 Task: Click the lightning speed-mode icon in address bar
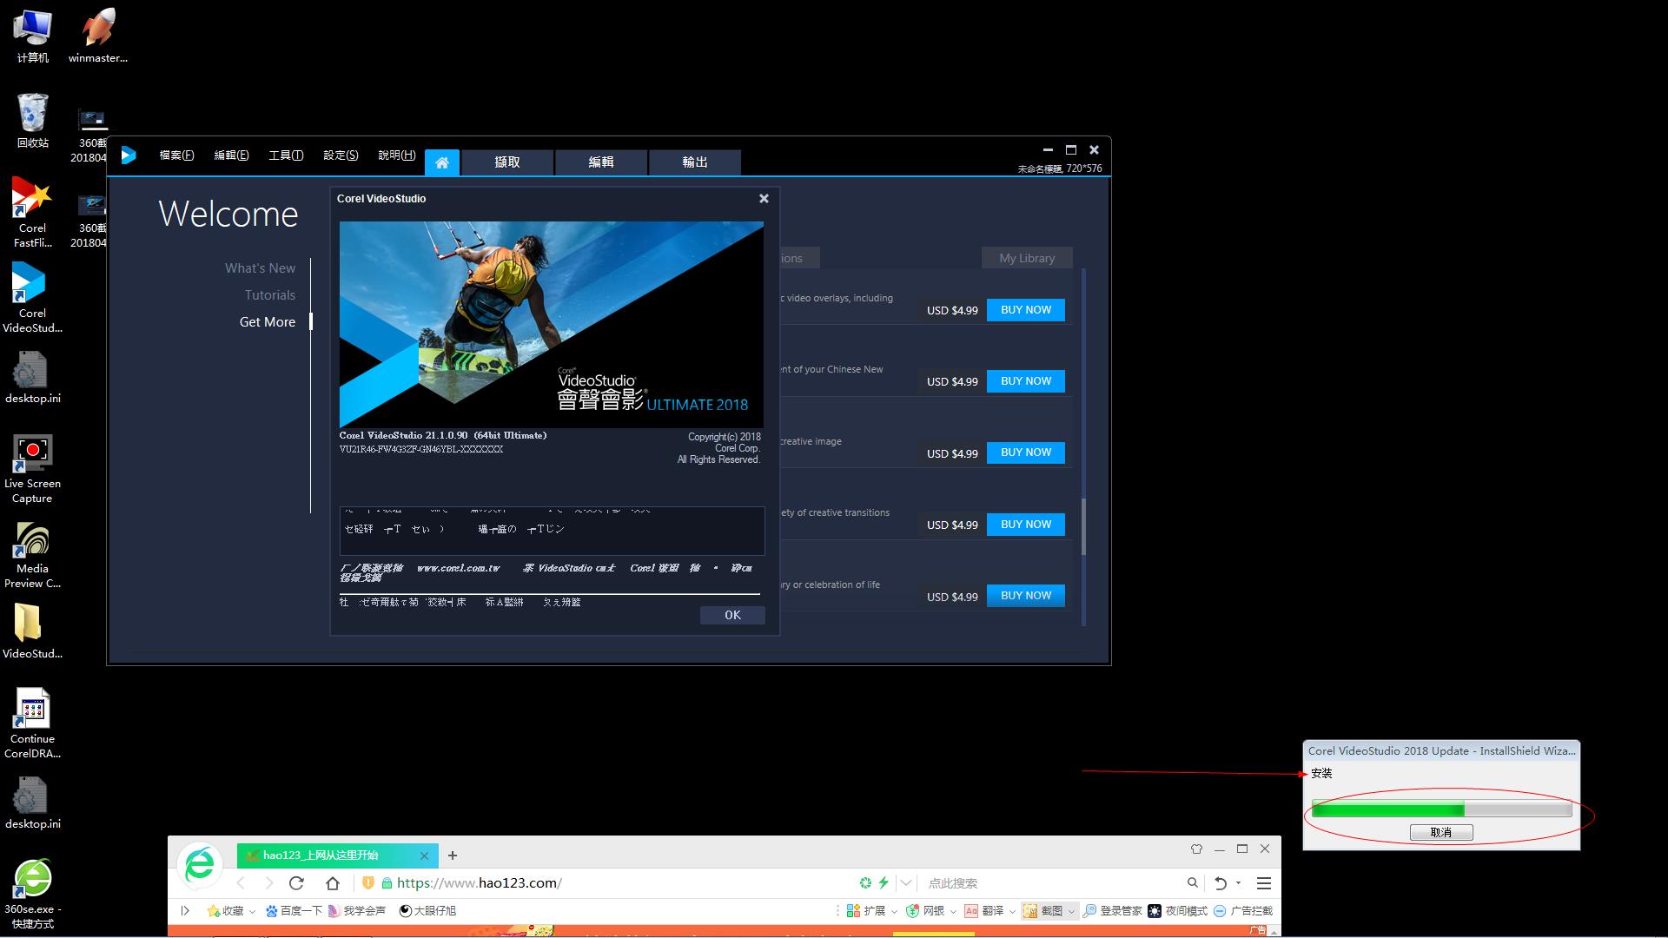click(x=884, y=883)
